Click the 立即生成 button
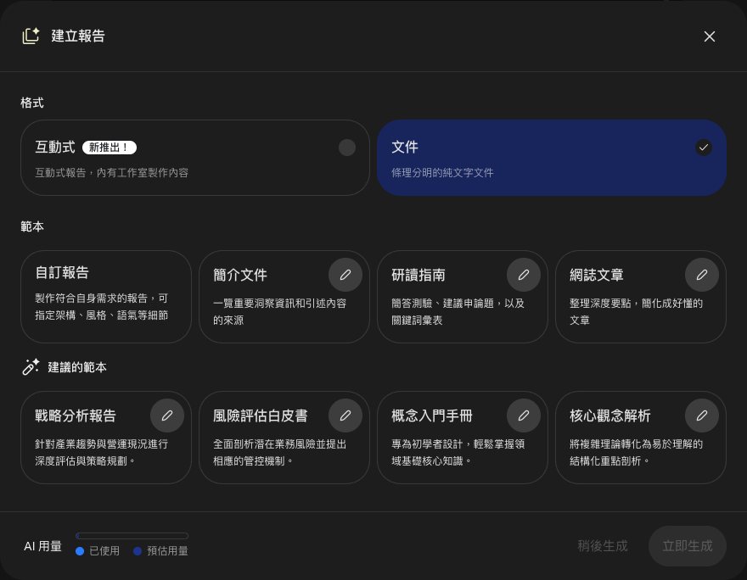The height and width of the screenshot is (580, 747). click(687, 546)
